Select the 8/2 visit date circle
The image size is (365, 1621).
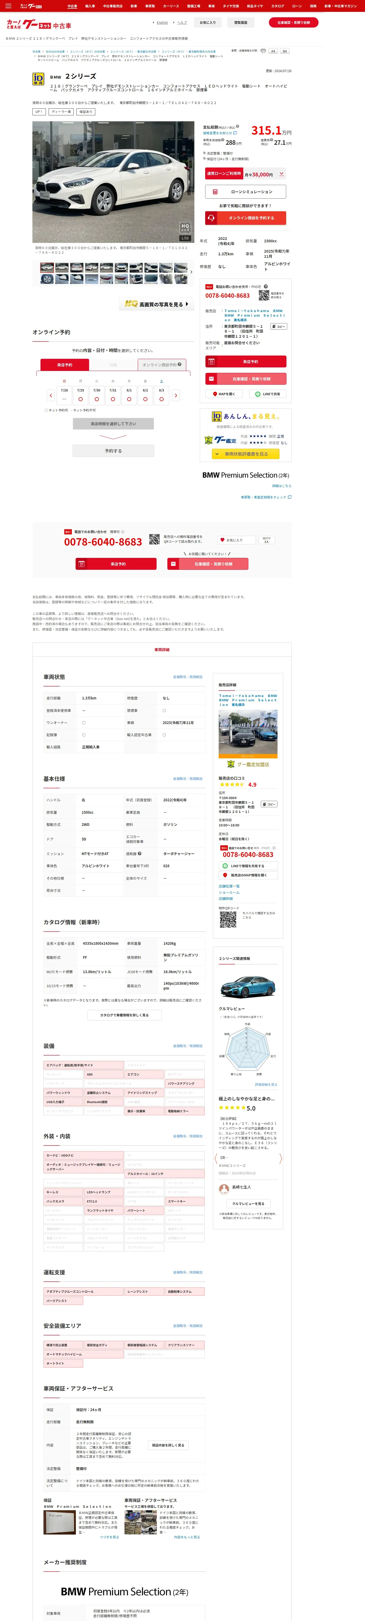tap(145, 399)
